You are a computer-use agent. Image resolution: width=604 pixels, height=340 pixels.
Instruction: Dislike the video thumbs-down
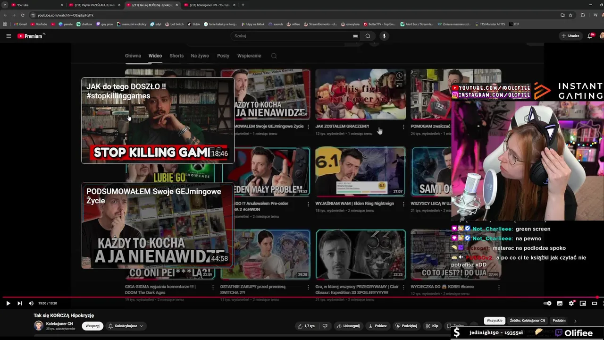pos(325,326)
